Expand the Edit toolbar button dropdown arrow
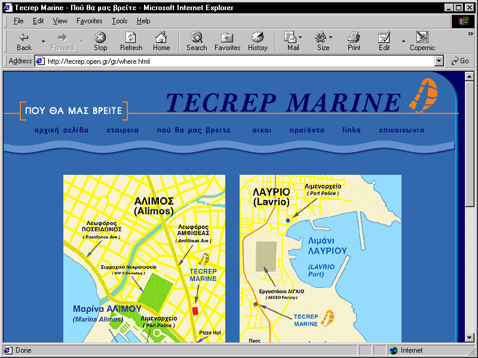 pos(403,41)
